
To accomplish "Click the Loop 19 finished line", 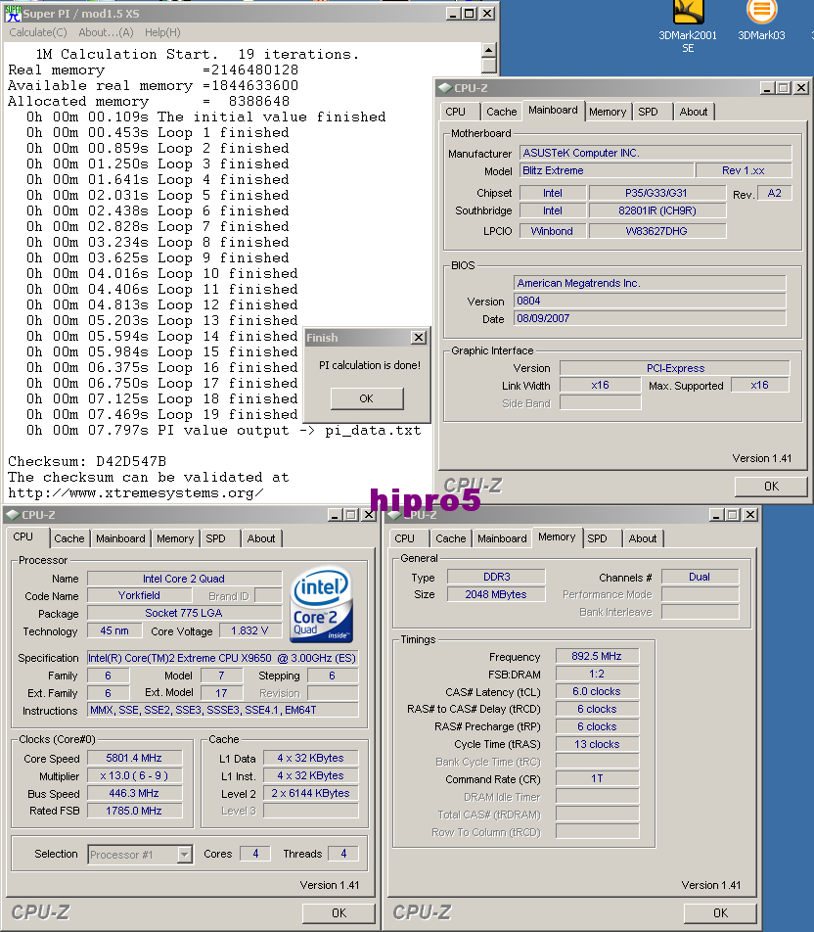I will click(161, 415).
